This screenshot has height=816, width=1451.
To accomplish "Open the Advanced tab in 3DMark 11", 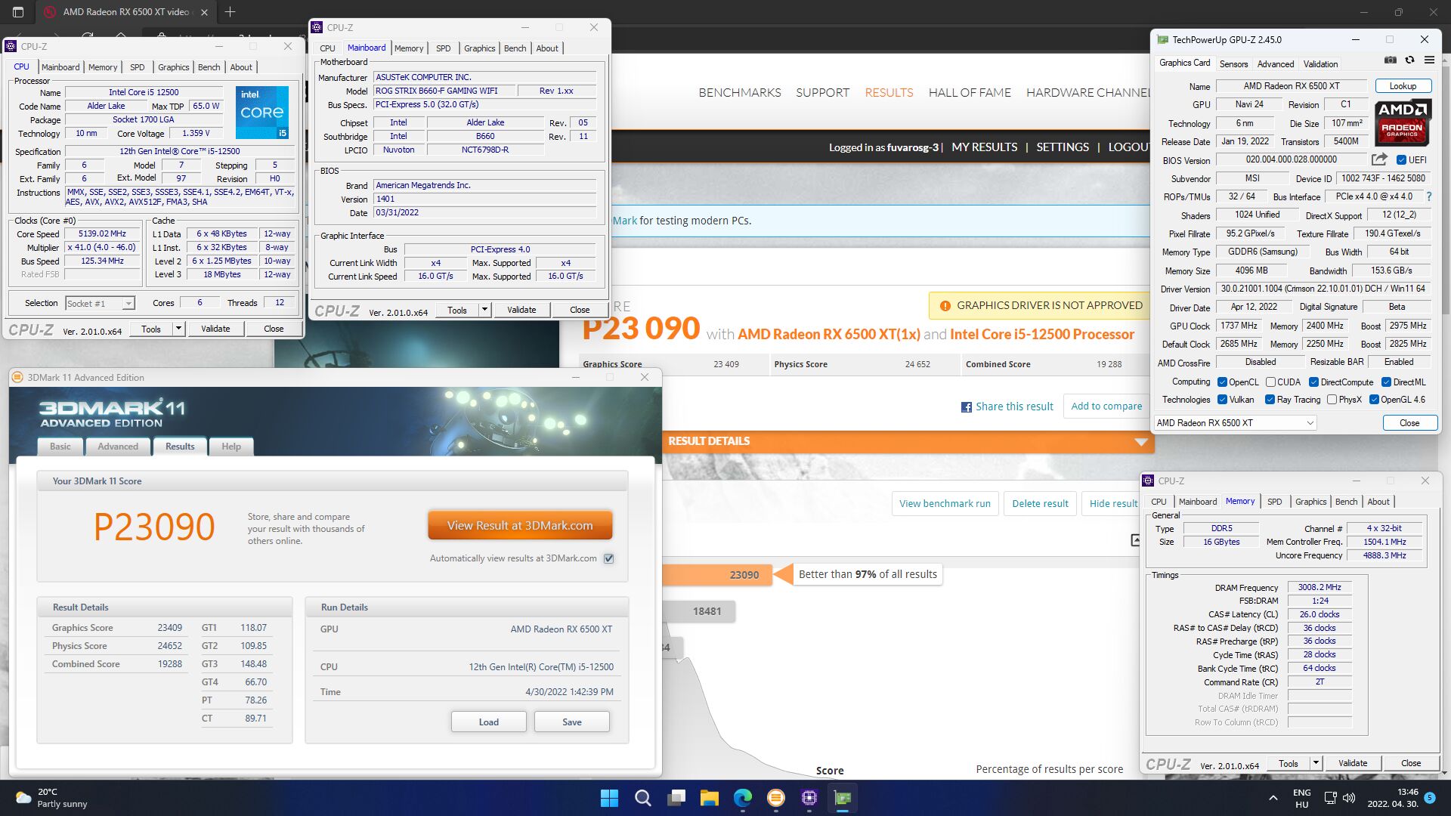I will point(118,447).
